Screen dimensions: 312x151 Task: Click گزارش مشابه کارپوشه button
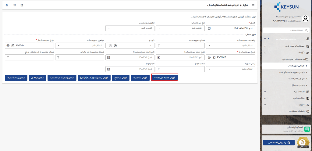point(165,78)
